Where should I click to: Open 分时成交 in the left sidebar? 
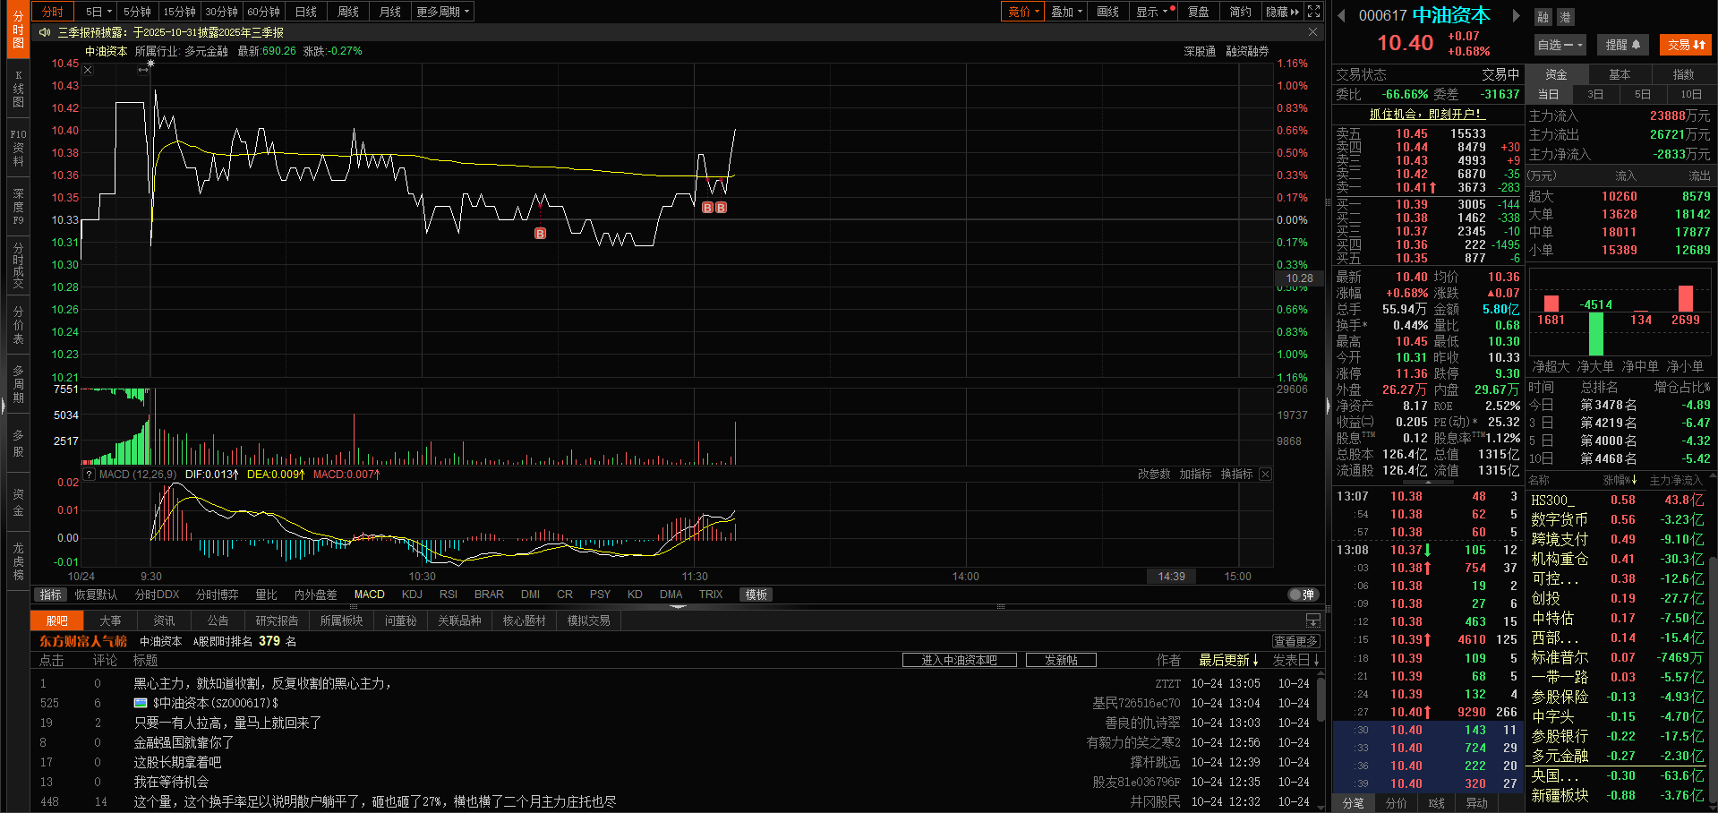pos(18,266)
